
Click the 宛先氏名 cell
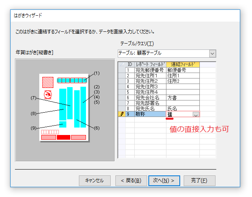pyautogui.click(x=150, y=108)
